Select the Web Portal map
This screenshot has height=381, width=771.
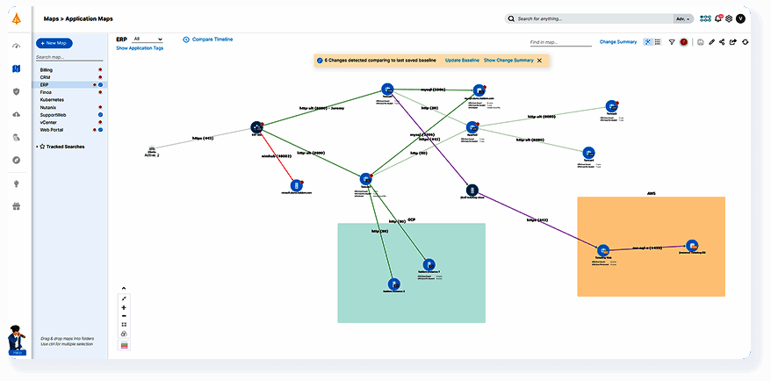point(51,130)
